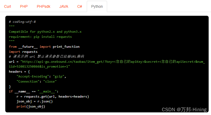211x115 pixels.
Task: Click the 'print(json_obj)' statement
Action: (x=31, y=106)
